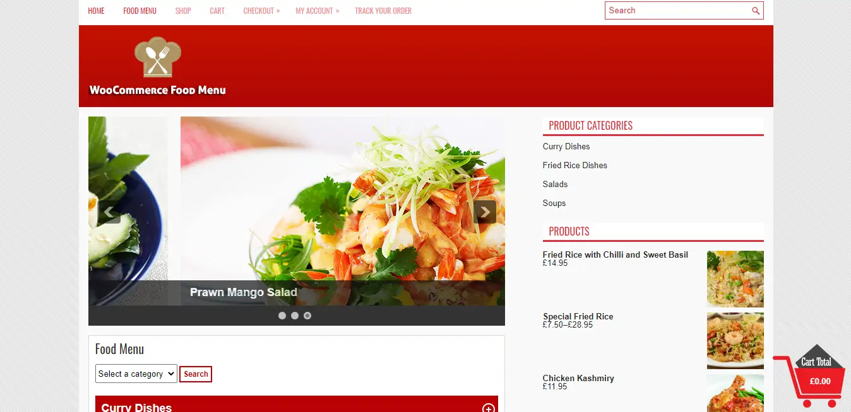Open the Salads category link
Viewport: 851px width, 412px height.
point(556,184)
